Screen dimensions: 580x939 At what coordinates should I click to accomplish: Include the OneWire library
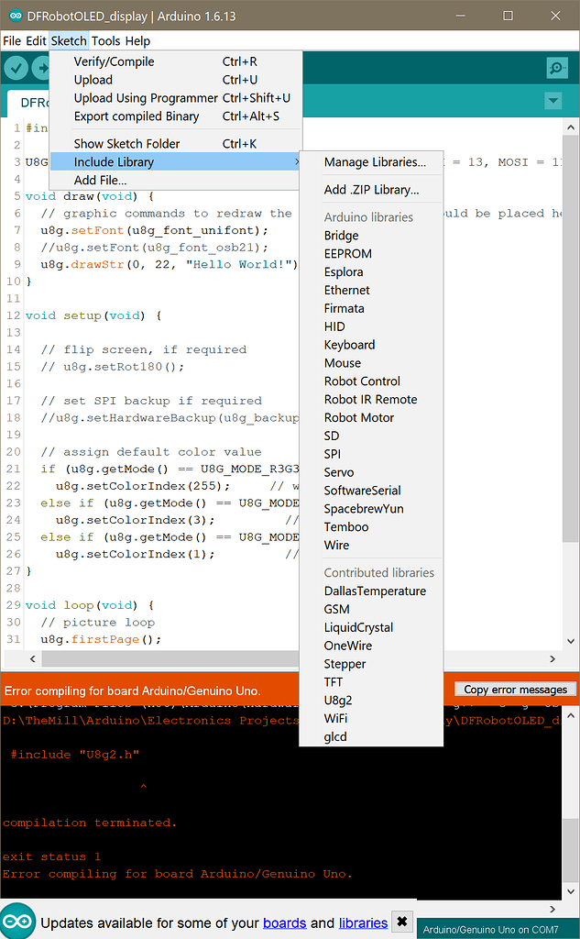pos(371,646)
